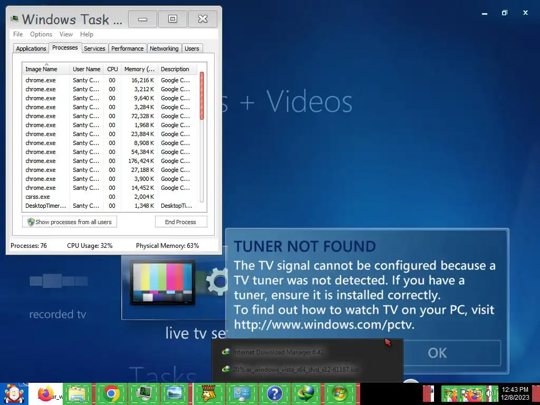
Task: Open the system clock showing 12:43 PM
Action: click(515, 393)
